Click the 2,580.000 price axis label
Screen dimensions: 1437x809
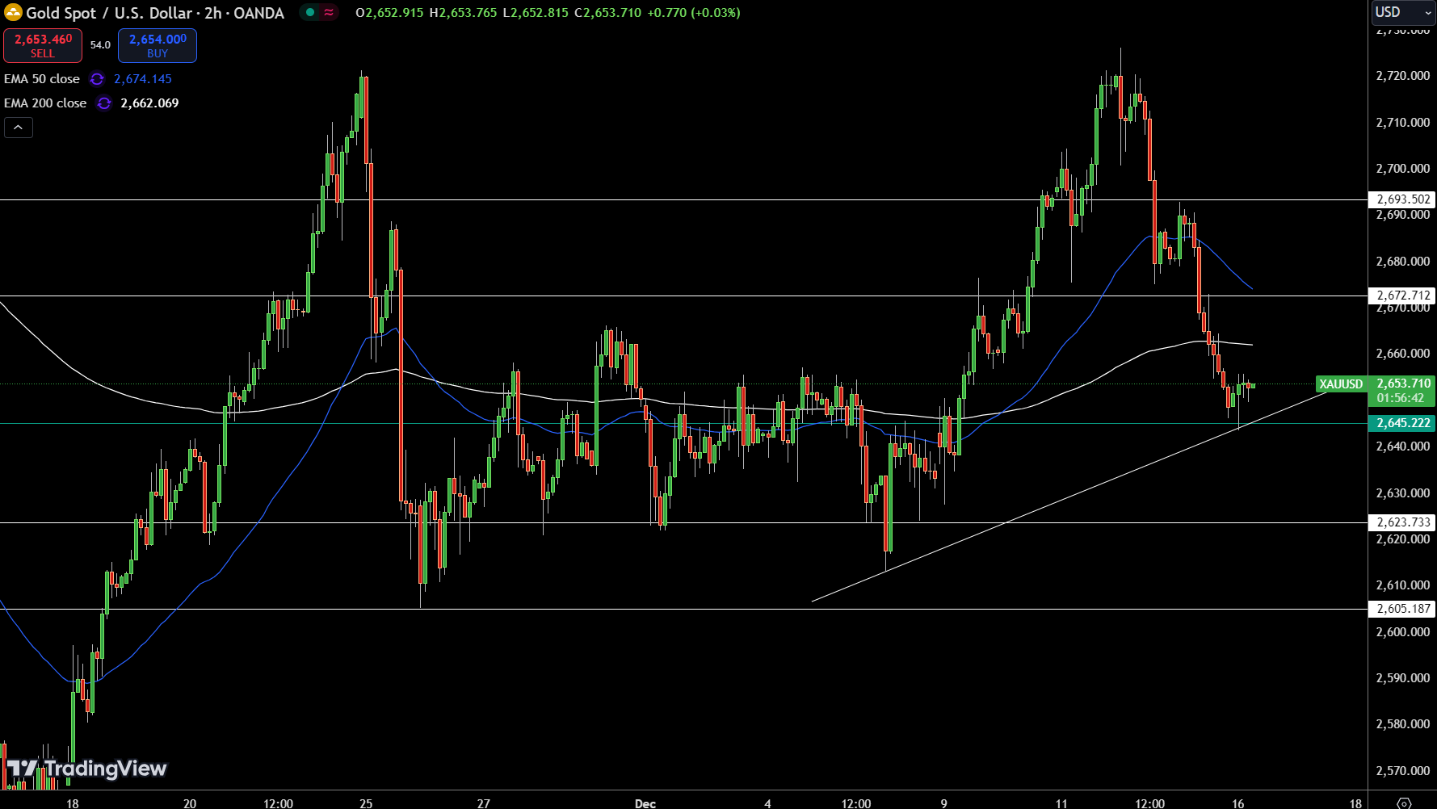1402,724
